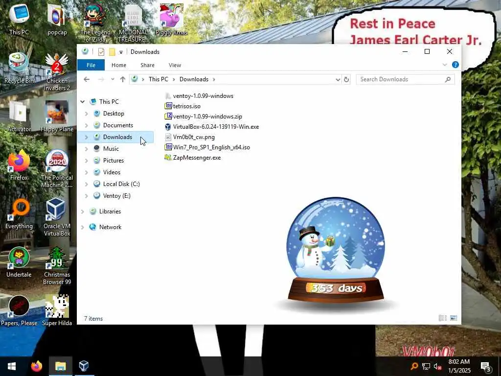Expand the Desktop tree node
The height and width of the screenshot is (376, 501).
(86, 114)
